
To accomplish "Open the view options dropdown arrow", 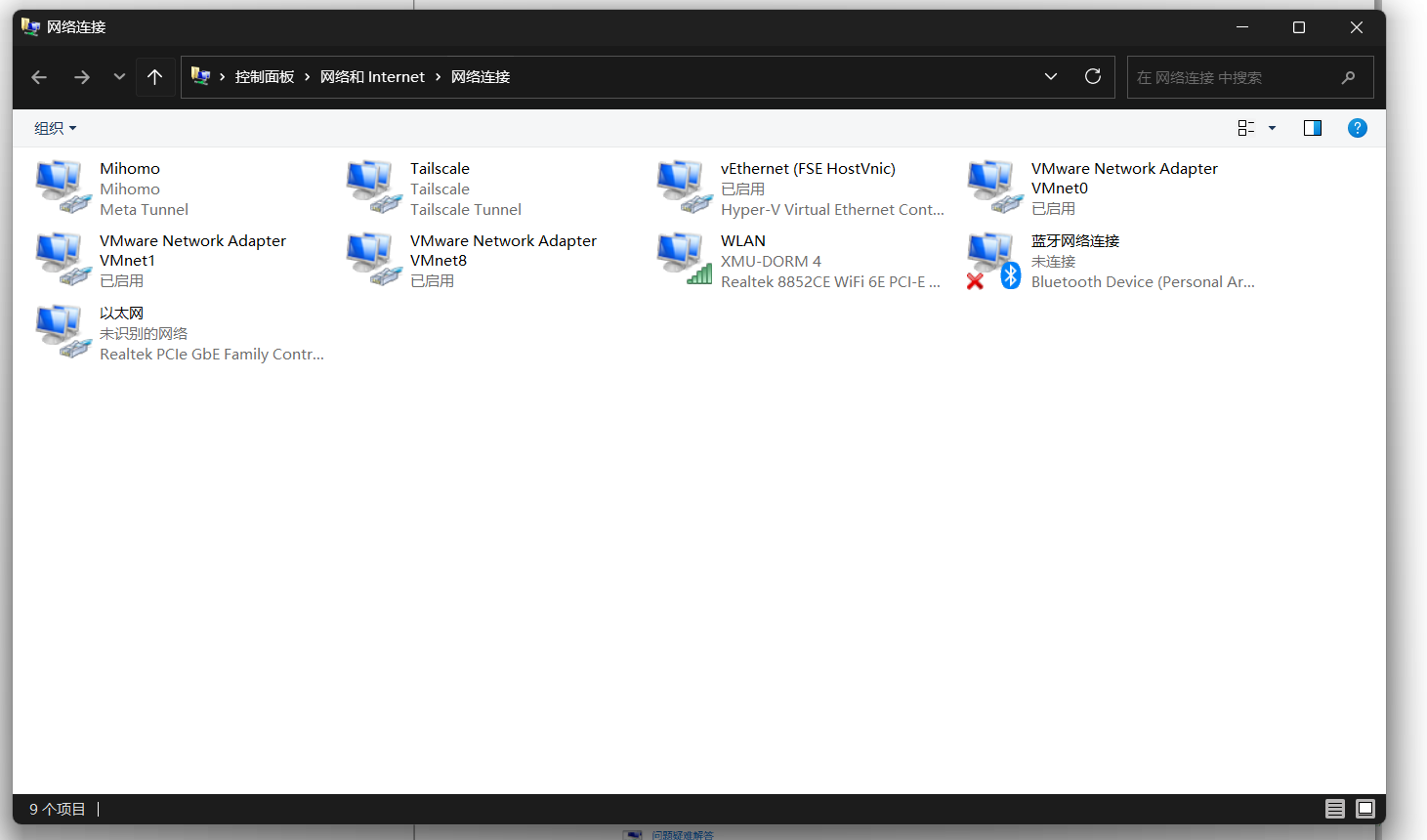I will 1272,128.
